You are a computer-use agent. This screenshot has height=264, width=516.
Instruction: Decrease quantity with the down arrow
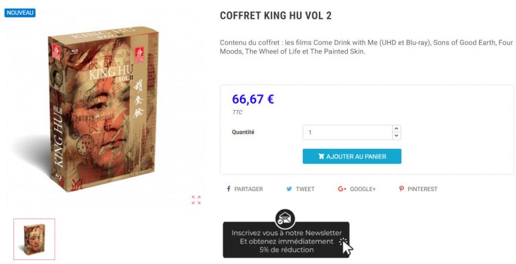pyautogui.click(x=397, y=136)
